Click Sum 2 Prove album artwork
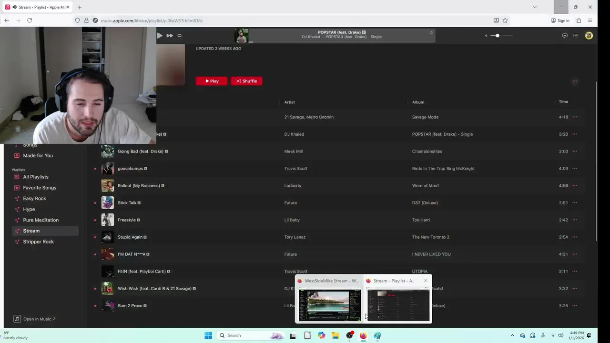Viewport: 610px width, 343px height. [x=108, y=306]
